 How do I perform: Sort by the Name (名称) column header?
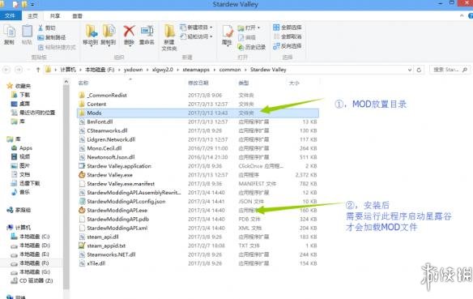pos(83,83)
